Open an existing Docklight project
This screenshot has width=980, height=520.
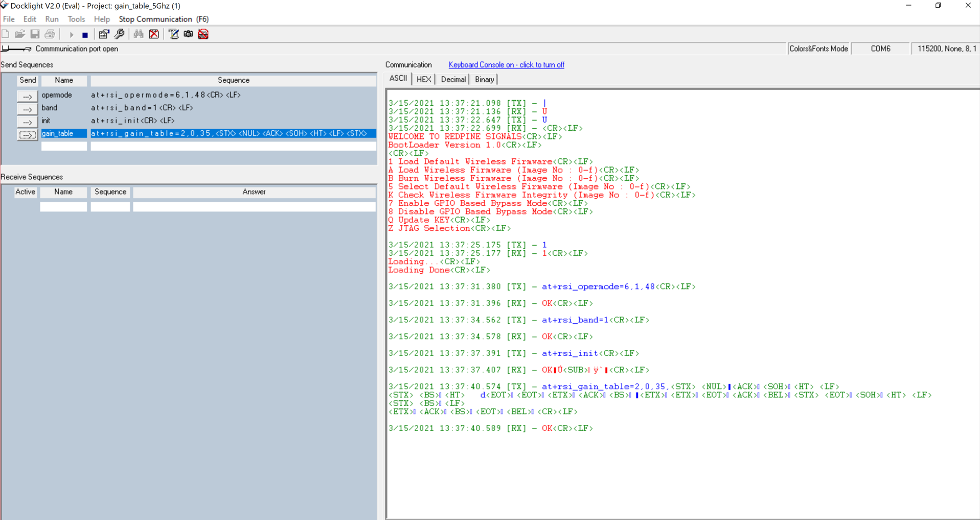[19, 34]
